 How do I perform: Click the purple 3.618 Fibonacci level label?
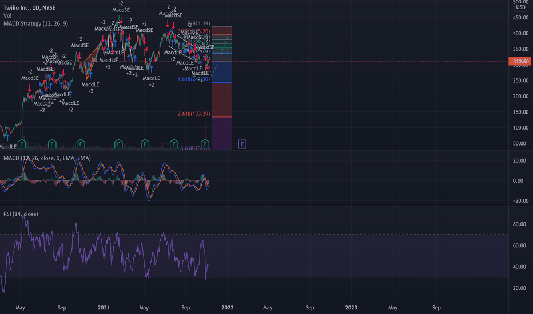pyautogui.click(x=195, y=148)
